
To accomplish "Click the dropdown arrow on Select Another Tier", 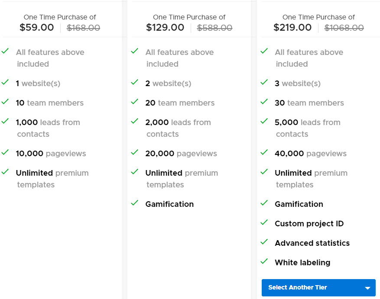I will (368, 287).
